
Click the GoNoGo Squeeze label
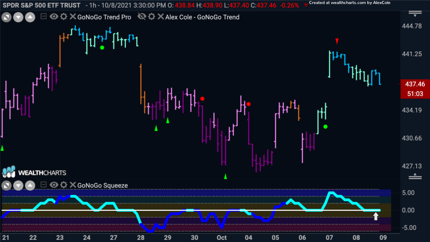click(102, 185)
